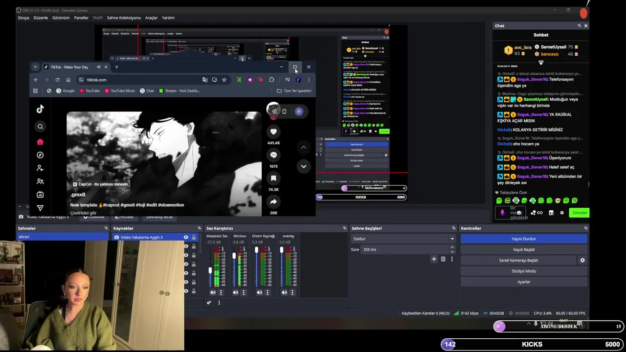Screen dimensions: 626x352
Task: Bookmark tiktok.com with the star icon
Action: (x=224, y=80)
